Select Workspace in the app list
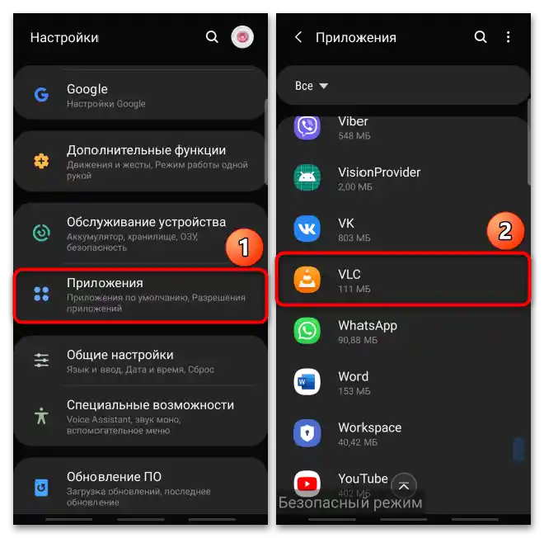544x538 pixels. [x=404, y=433]
